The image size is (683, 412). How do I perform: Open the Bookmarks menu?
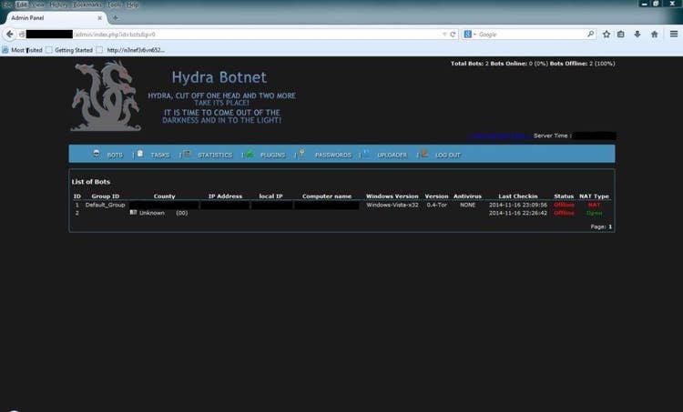click(x=87, y=5)
